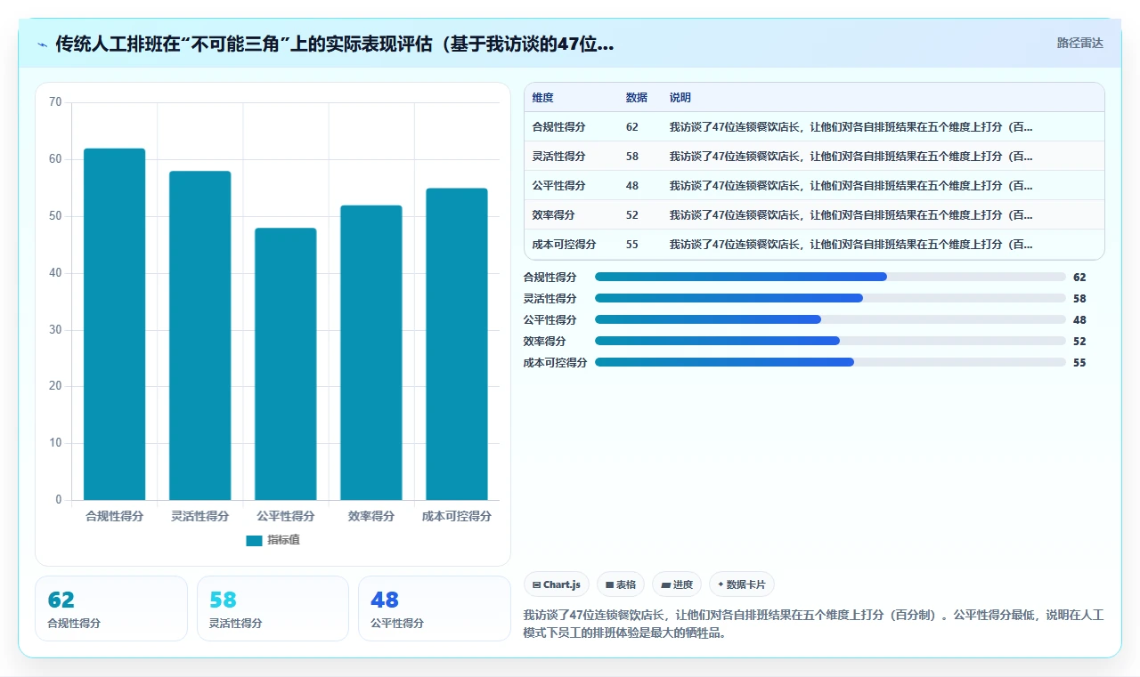Select the 合规性得分 bar in chart
This screenshot has height=677, width=1140.
point(114,324)
